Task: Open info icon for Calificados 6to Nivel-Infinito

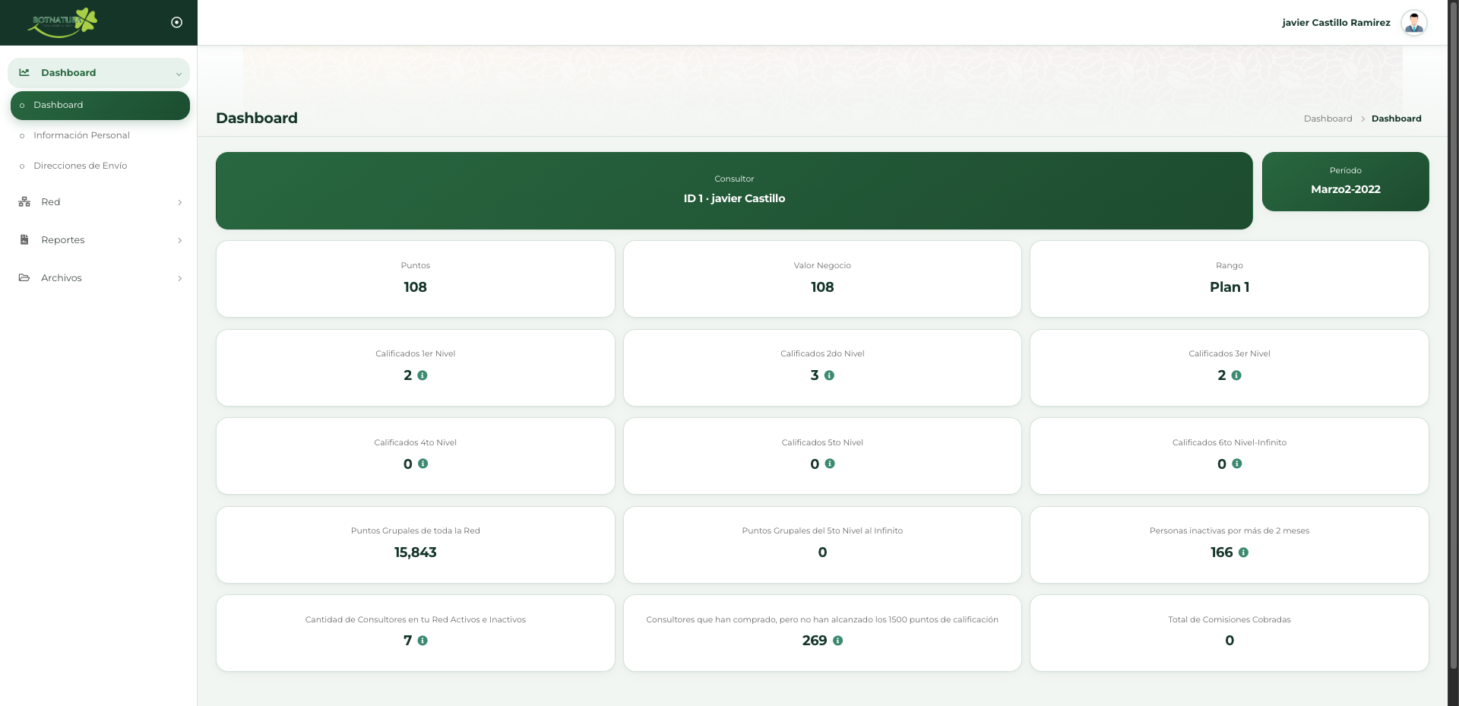Action: (x=1237, y=464)
